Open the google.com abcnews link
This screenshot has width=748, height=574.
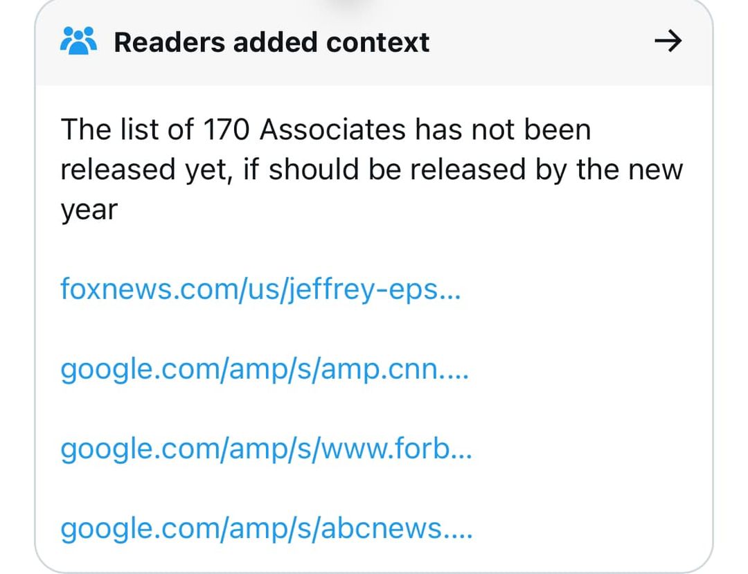[267, 529]
